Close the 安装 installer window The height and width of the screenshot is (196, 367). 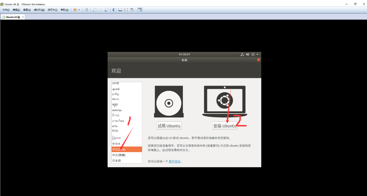tap(258, 60)
